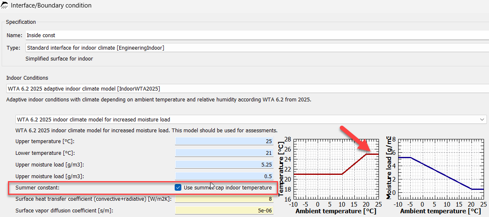Click the Upper moisture load field 5.25
The width and height of the screenshot is (489, 217).
224,164
